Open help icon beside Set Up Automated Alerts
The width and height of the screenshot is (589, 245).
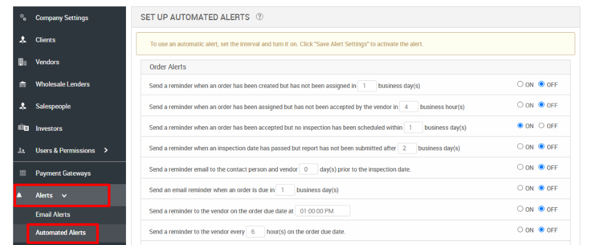point(259,17)
